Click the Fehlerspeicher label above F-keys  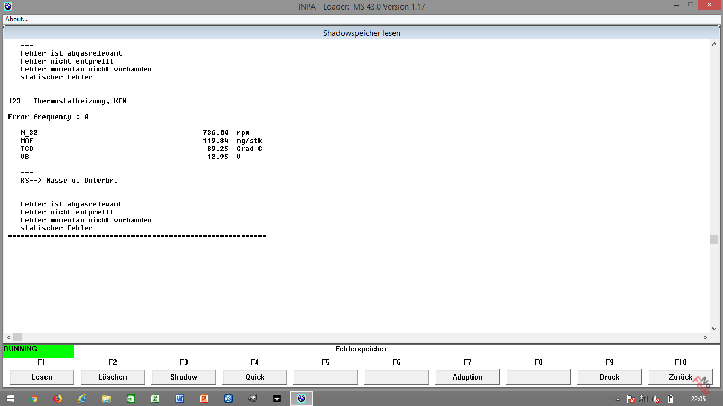coord(361,349)
